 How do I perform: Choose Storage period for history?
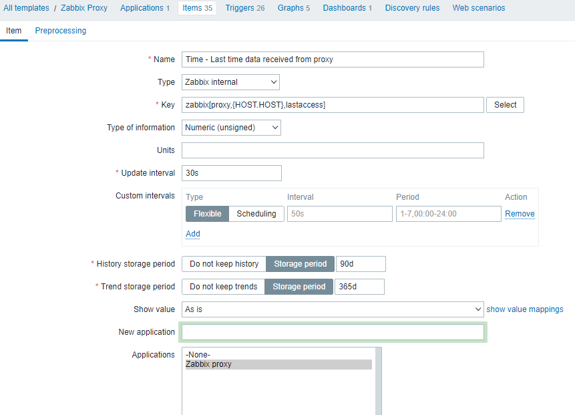[301, 264]
